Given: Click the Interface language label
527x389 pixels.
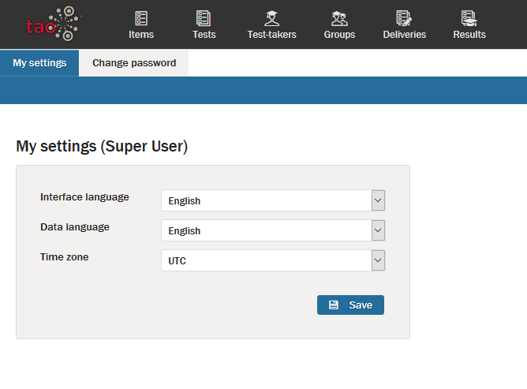Looking at the screenshot, I should coord(84,196).
